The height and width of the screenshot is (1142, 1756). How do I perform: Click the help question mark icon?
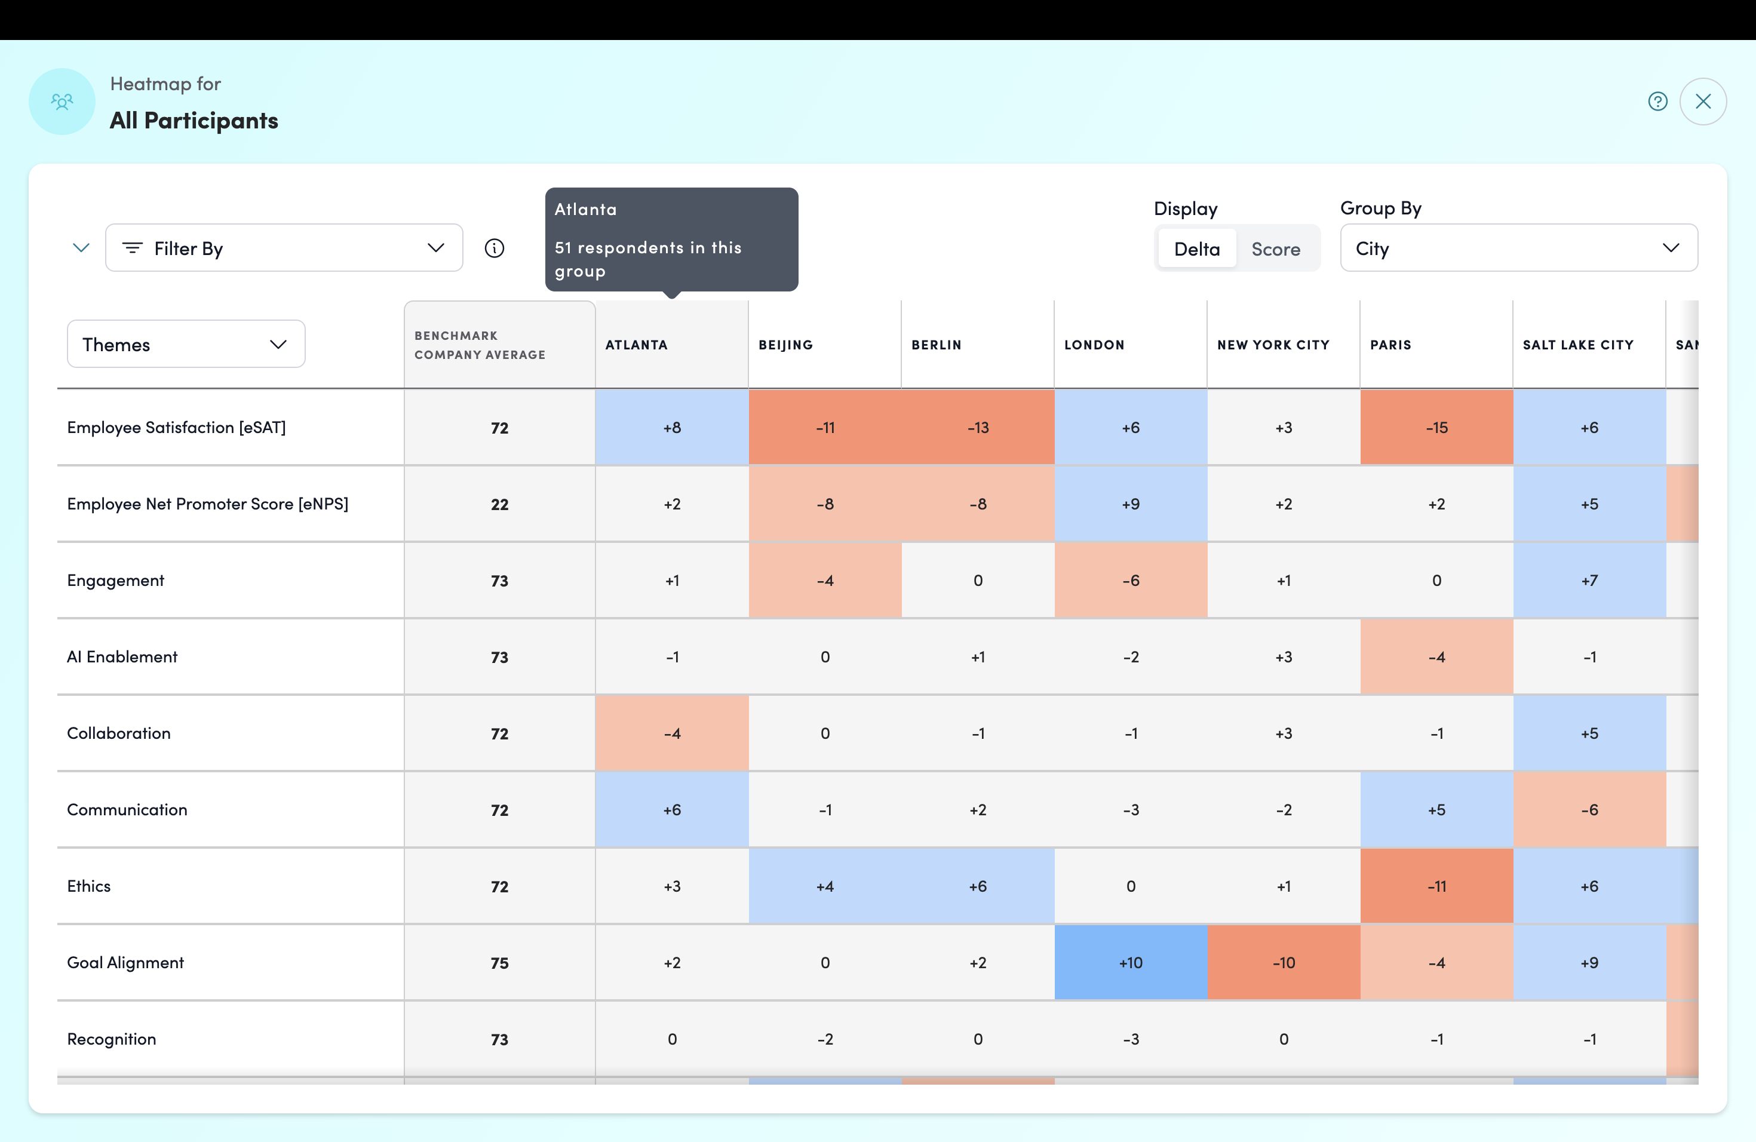coord(1657,102)
